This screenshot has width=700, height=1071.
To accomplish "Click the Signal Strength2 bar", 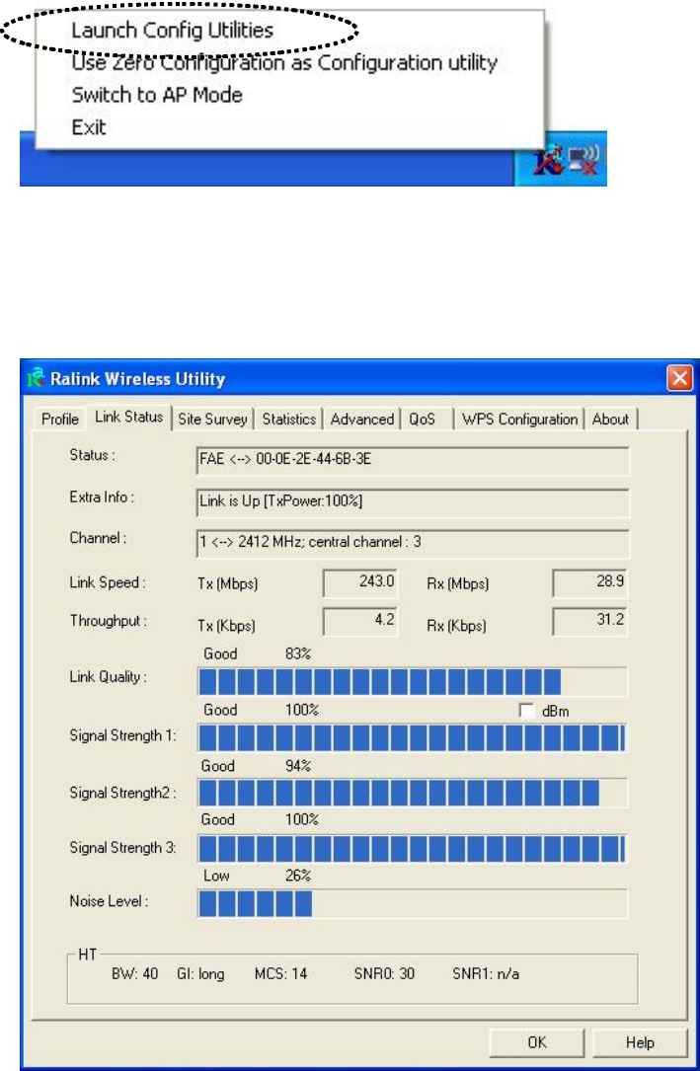I will 413,795.
